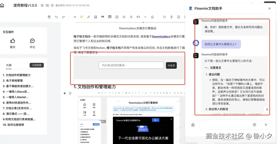Go to outline item 10. 如何注册使用

click(x=13, y=125)
